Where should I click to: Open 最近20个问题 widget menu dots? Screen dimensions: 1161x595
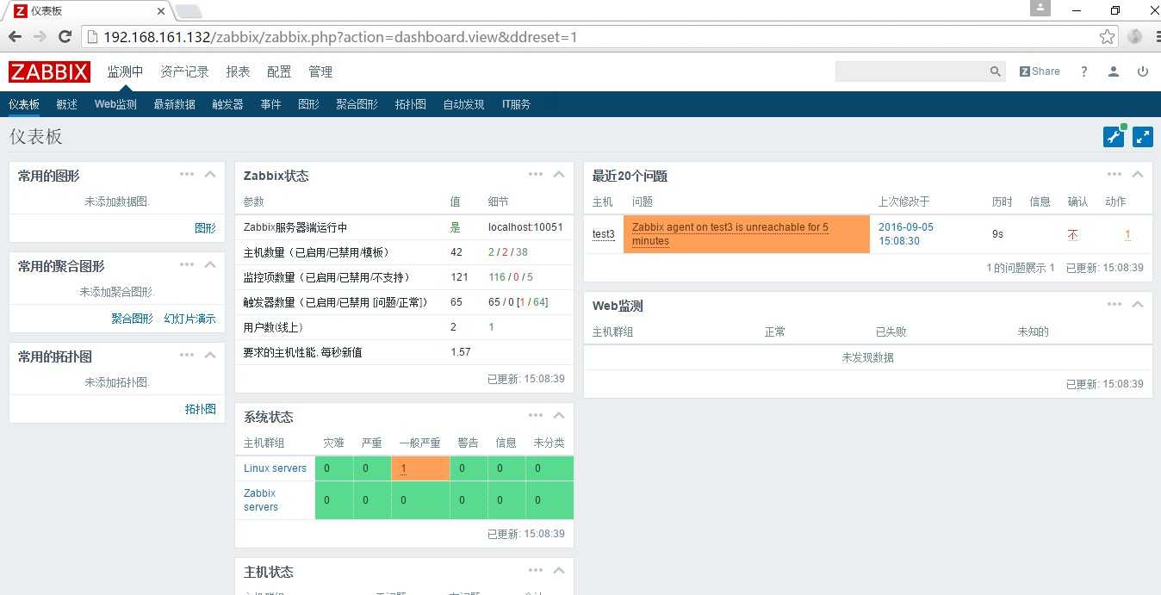1114,174
